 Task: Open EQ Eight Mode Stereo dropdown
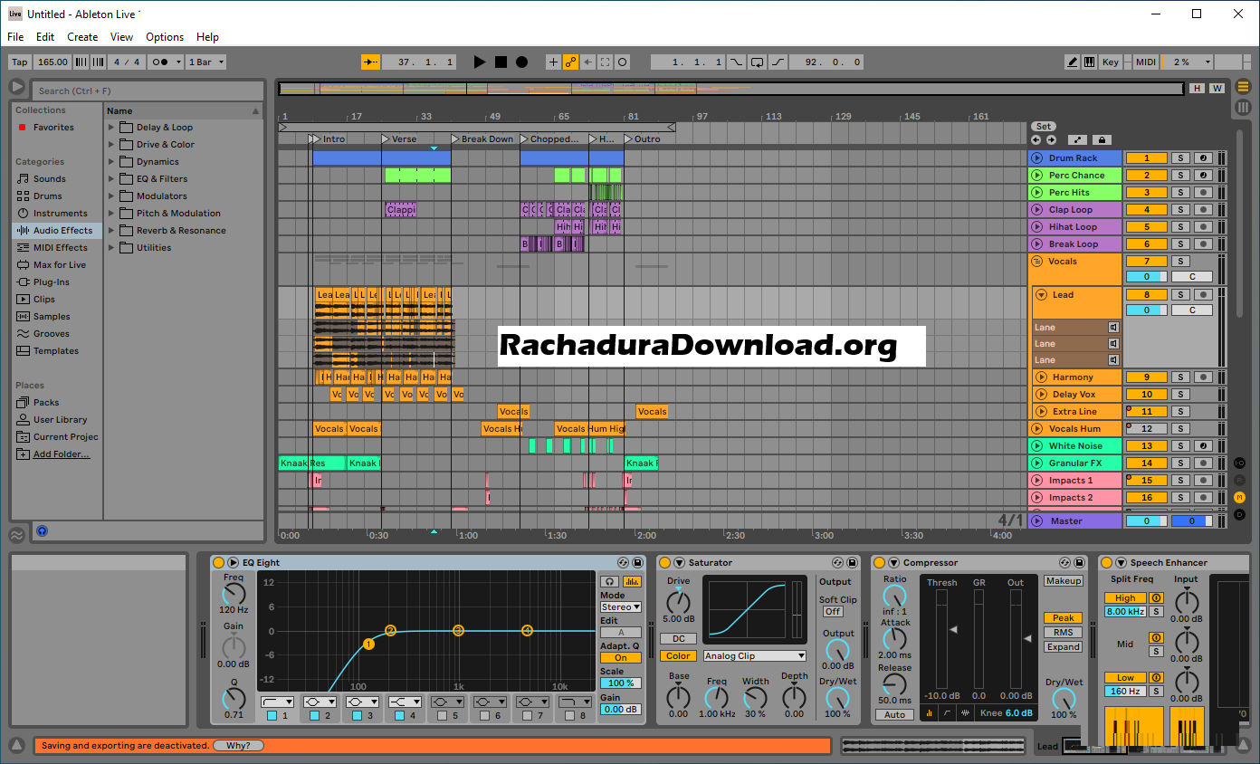pos(621,607)
